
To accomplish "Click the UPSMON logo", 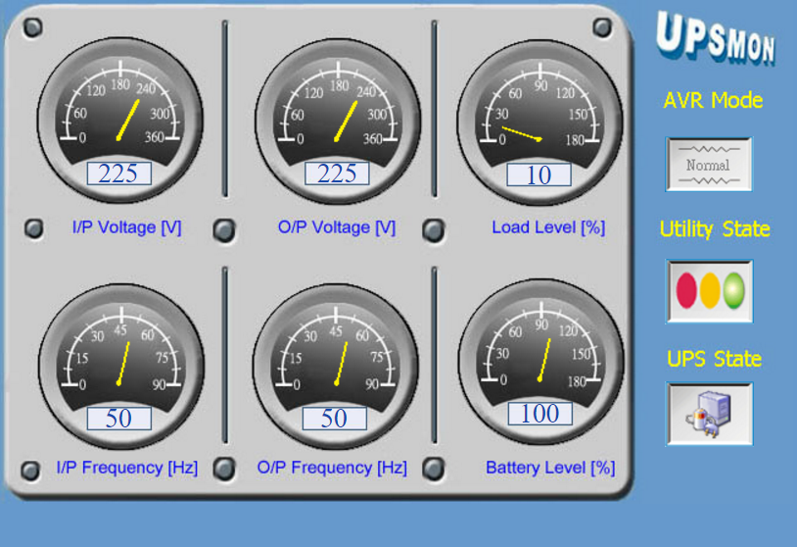I will coord(715,38).
